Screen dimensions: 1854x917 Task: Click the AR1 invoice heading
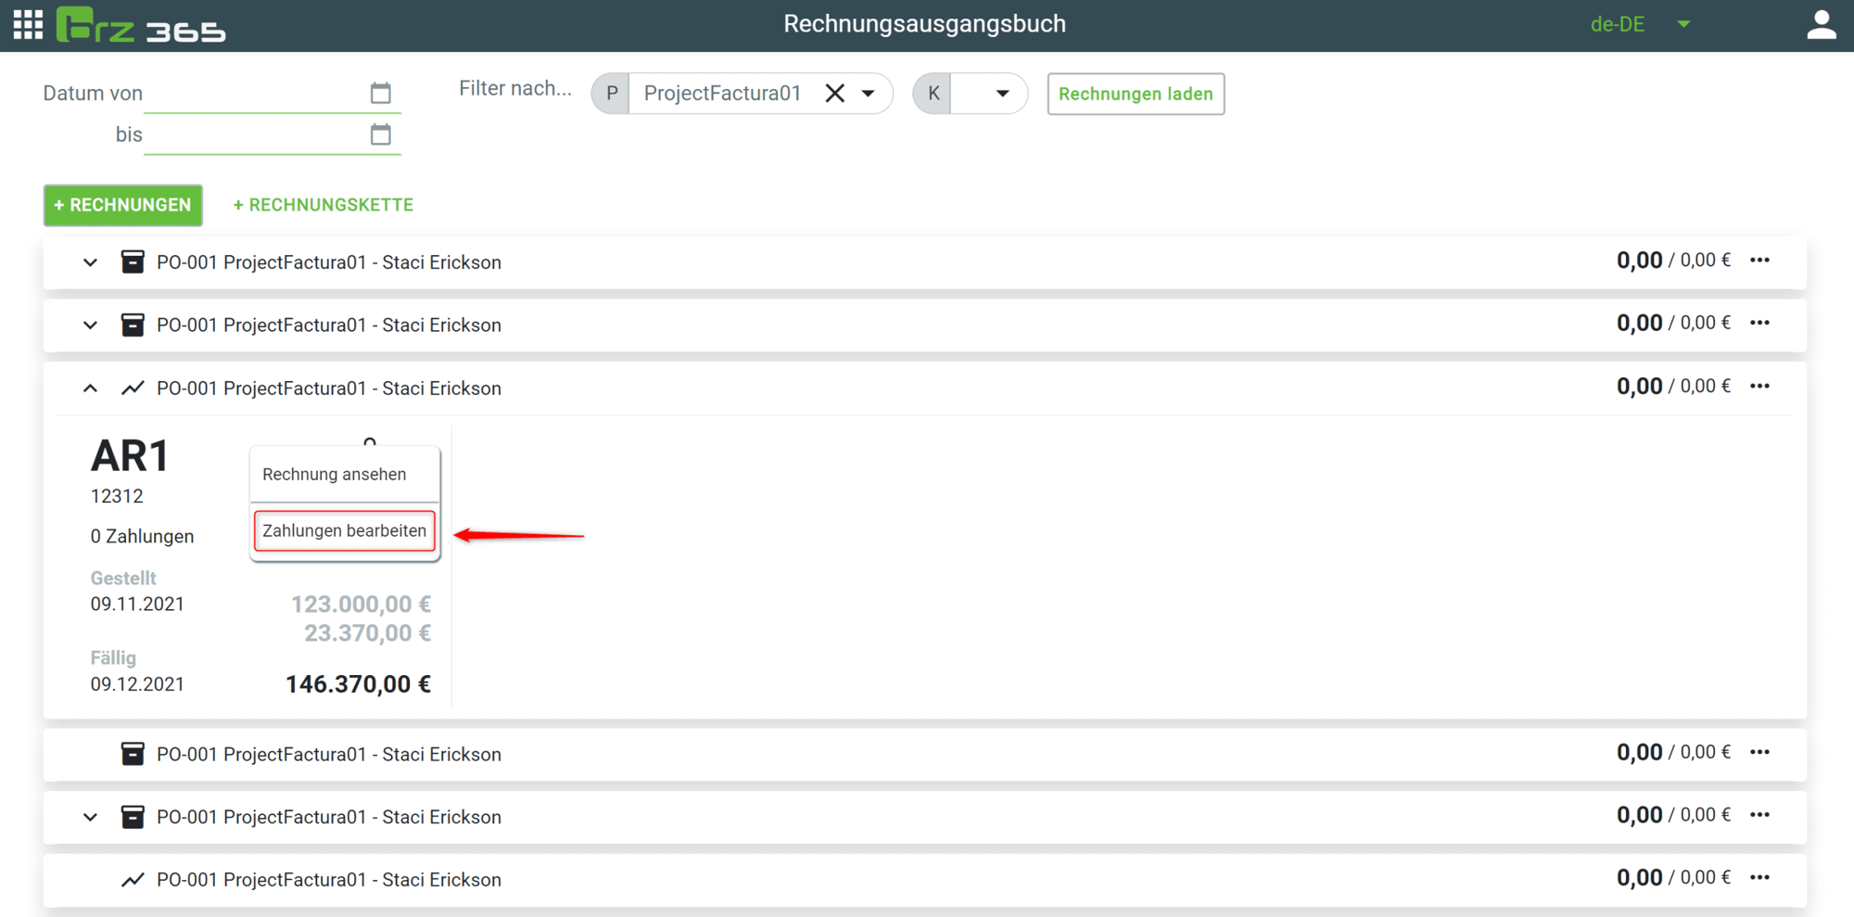coord(130,456)
